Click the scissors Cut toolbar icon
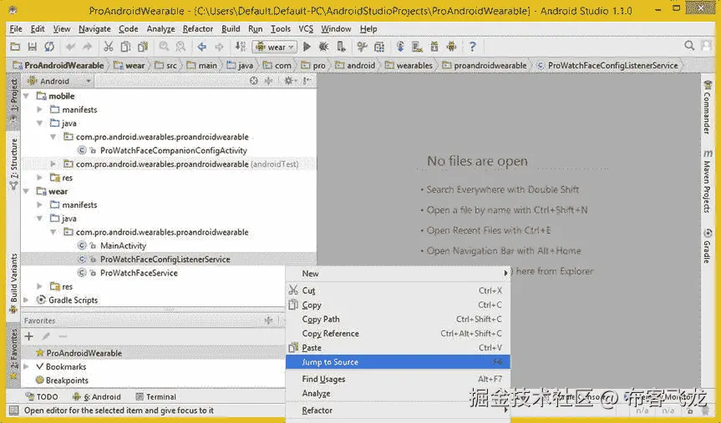This screenshot has height=423, width=721. (108, 47)
